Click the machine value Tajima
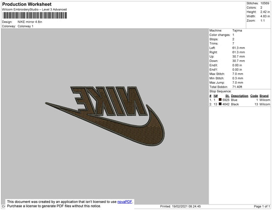 (237, 30)
